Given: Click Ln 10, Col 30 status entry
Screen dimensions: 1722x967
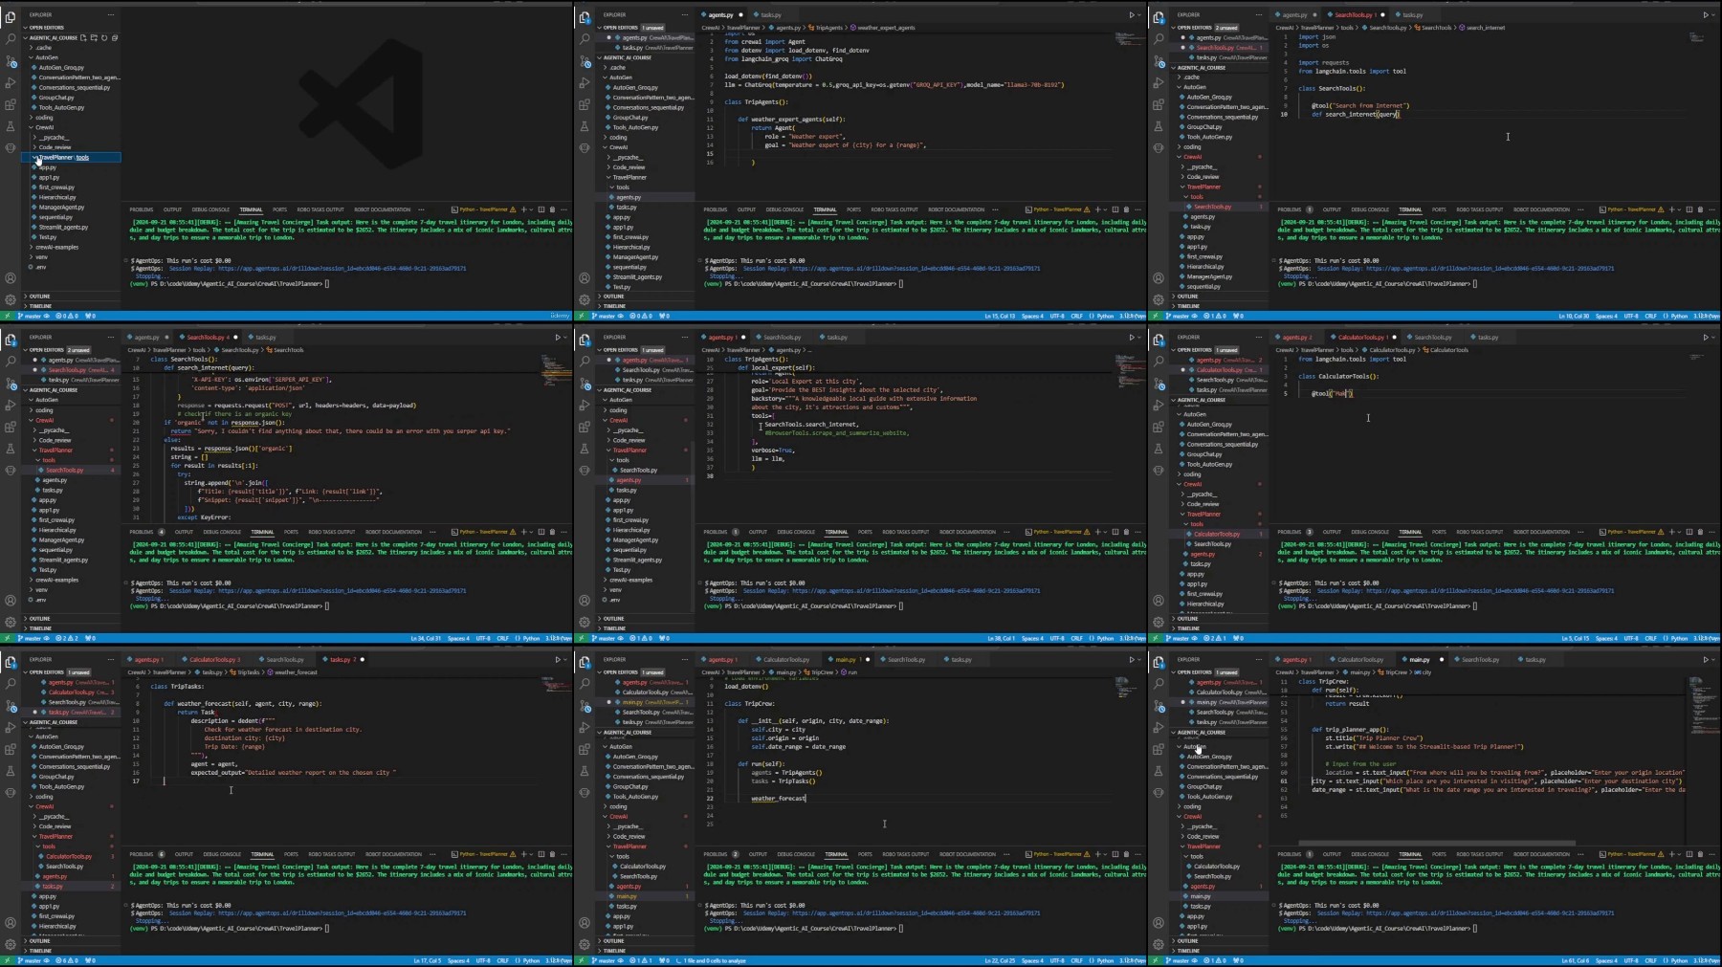Looking at the screenshot, I should [1574, 316].
